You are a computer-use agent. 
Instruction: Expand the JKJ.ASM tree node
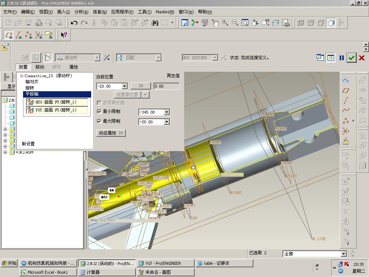(5, 152)
